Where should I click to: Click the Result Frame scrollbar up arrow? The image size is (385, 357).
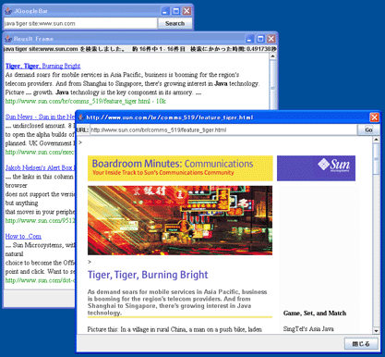[272, 56]
